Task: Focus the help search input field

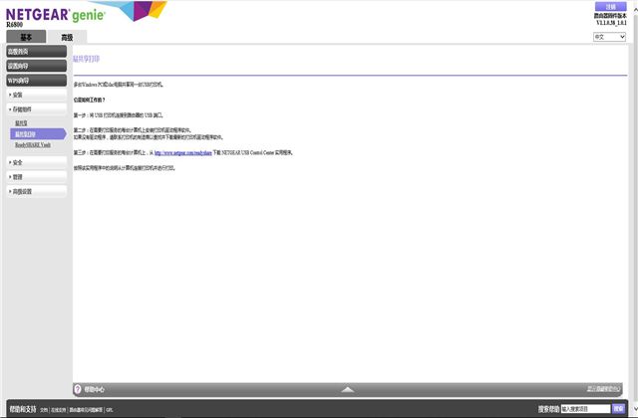Action: point(585,409)
